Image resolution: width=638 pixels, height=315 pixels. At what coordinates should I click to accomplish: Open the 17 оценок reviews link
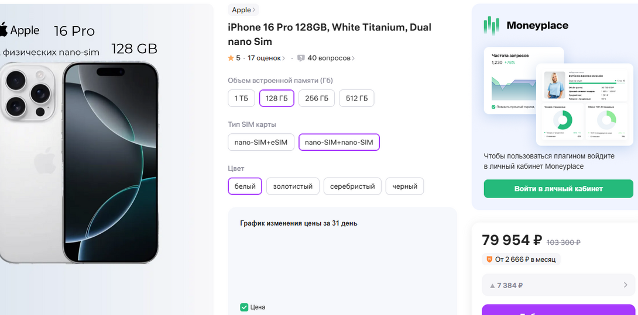266,58
